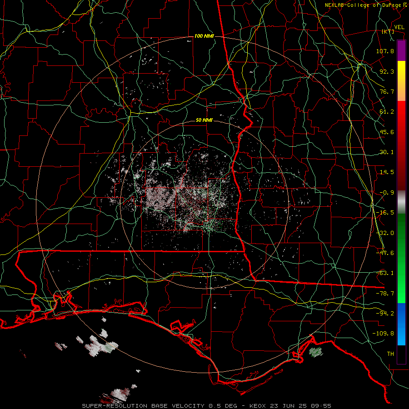The image size is (409, 409).
Task: Select the 107.8 velocity scale value
Action: [x=385, y=51]
